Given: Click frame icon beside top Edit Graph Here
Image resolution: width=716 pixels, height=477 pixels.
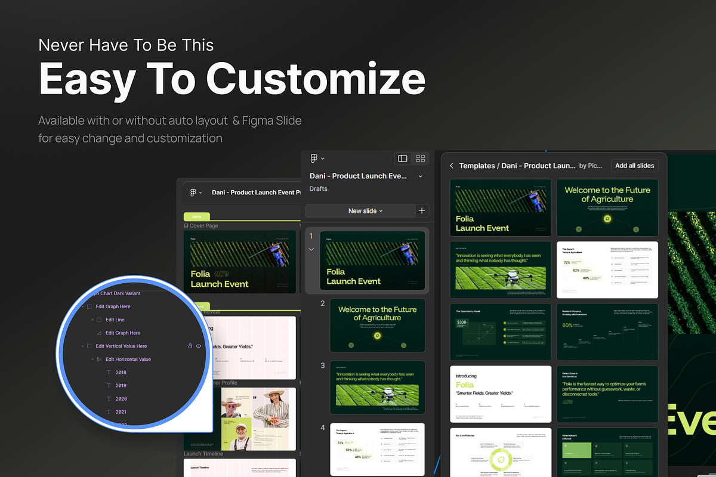Looking at the screenshot, I should pos(89,306).
